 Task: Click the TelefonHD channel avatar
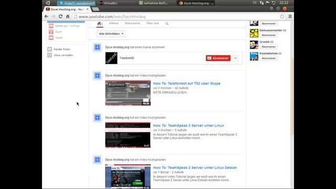click(111, 58)
